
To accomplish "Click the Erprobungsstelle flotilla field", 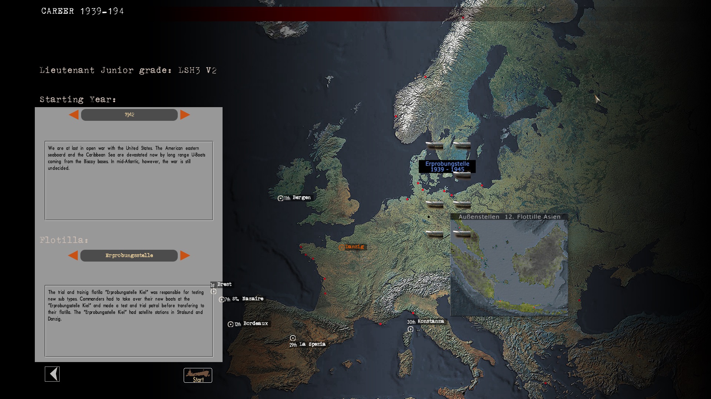I will (129, 256).
